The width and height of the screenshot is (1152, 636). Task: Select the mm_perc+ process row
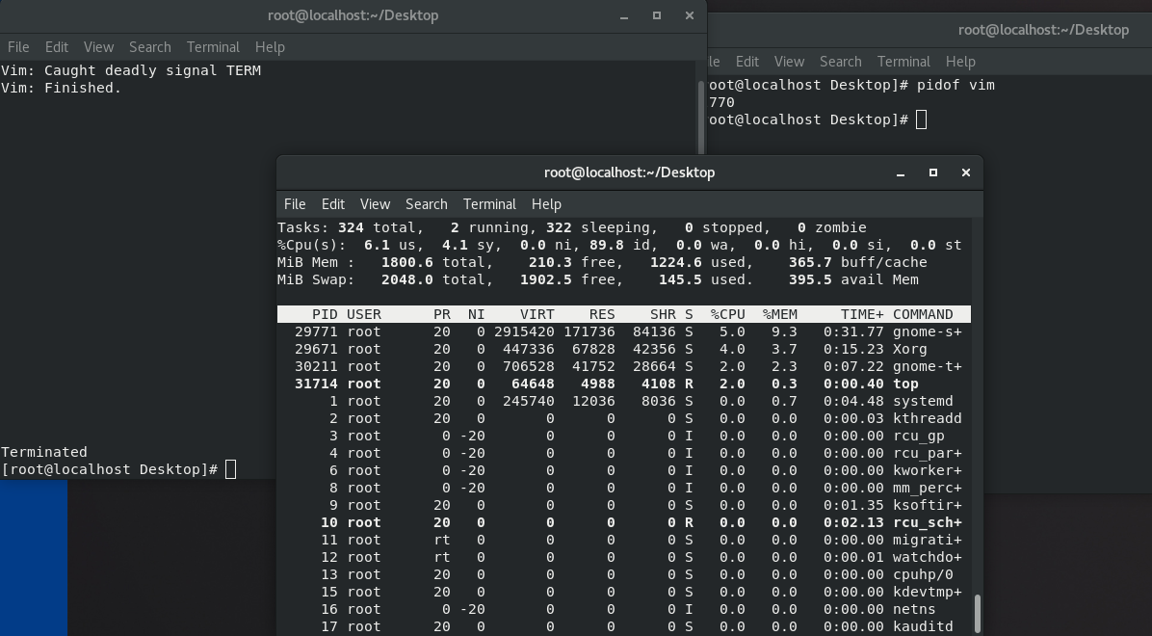coord(624,489)
